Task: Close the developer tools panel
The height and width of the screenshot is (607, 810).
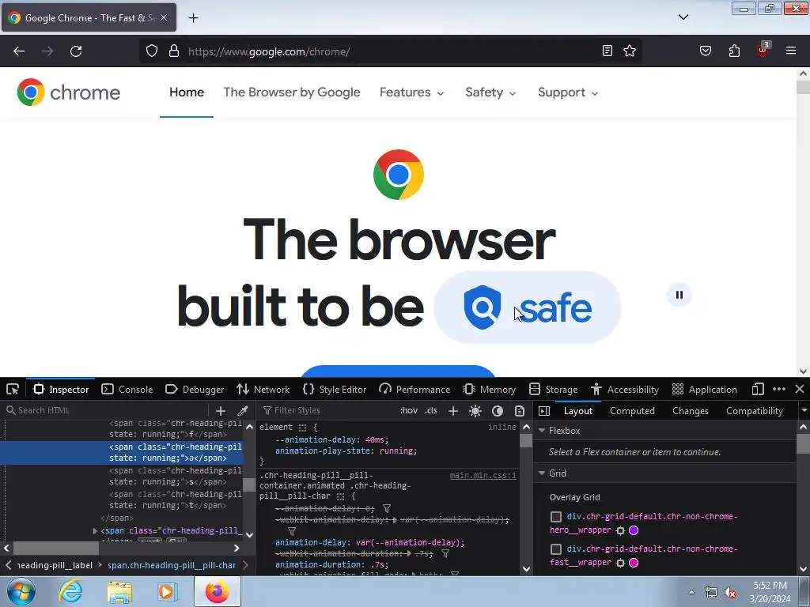Action: click(799, 389)
